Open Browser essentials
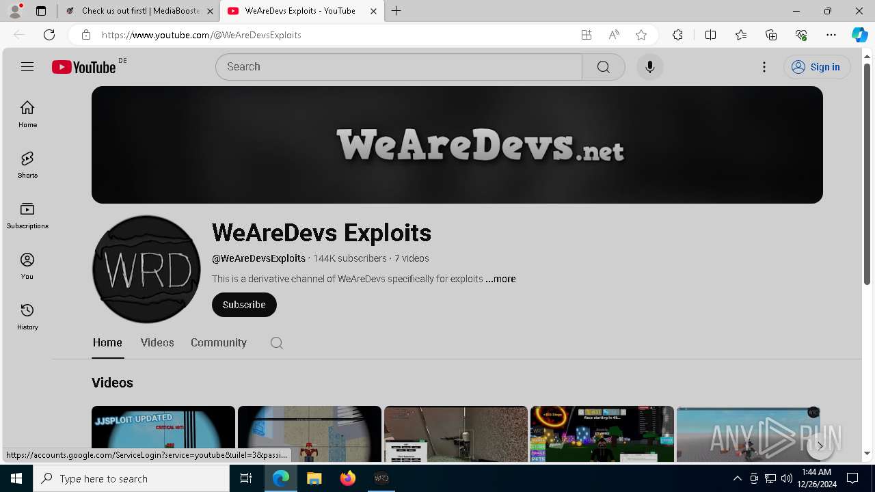Image resolution: width=875 pixels, height=492 pixels. [x=801, y=35]
